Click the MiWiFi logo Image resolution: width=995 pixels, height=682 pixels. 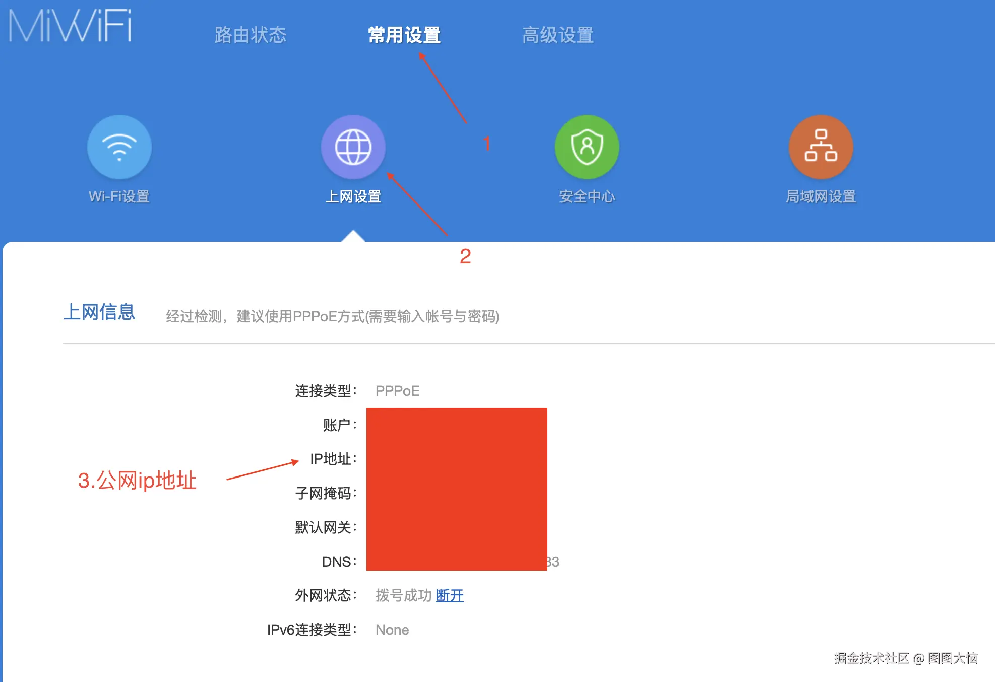pos(71,26)
